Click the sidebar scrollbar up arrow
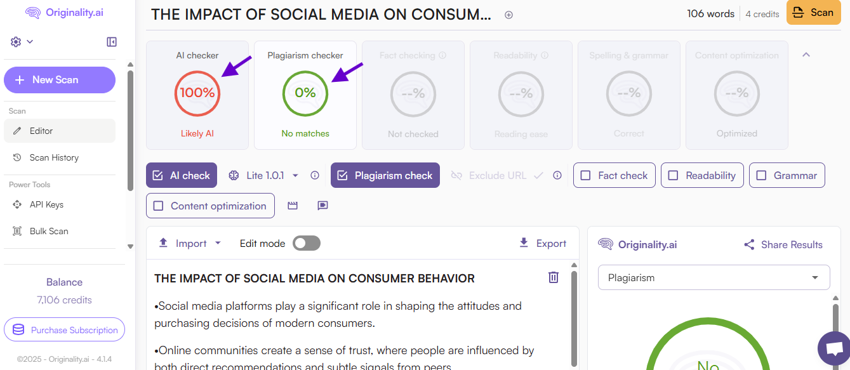This screenshot has height=370, width=850. [x=130, y=64]
